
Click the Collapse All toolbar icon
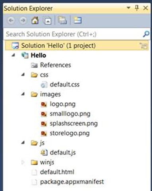[47, 20]
